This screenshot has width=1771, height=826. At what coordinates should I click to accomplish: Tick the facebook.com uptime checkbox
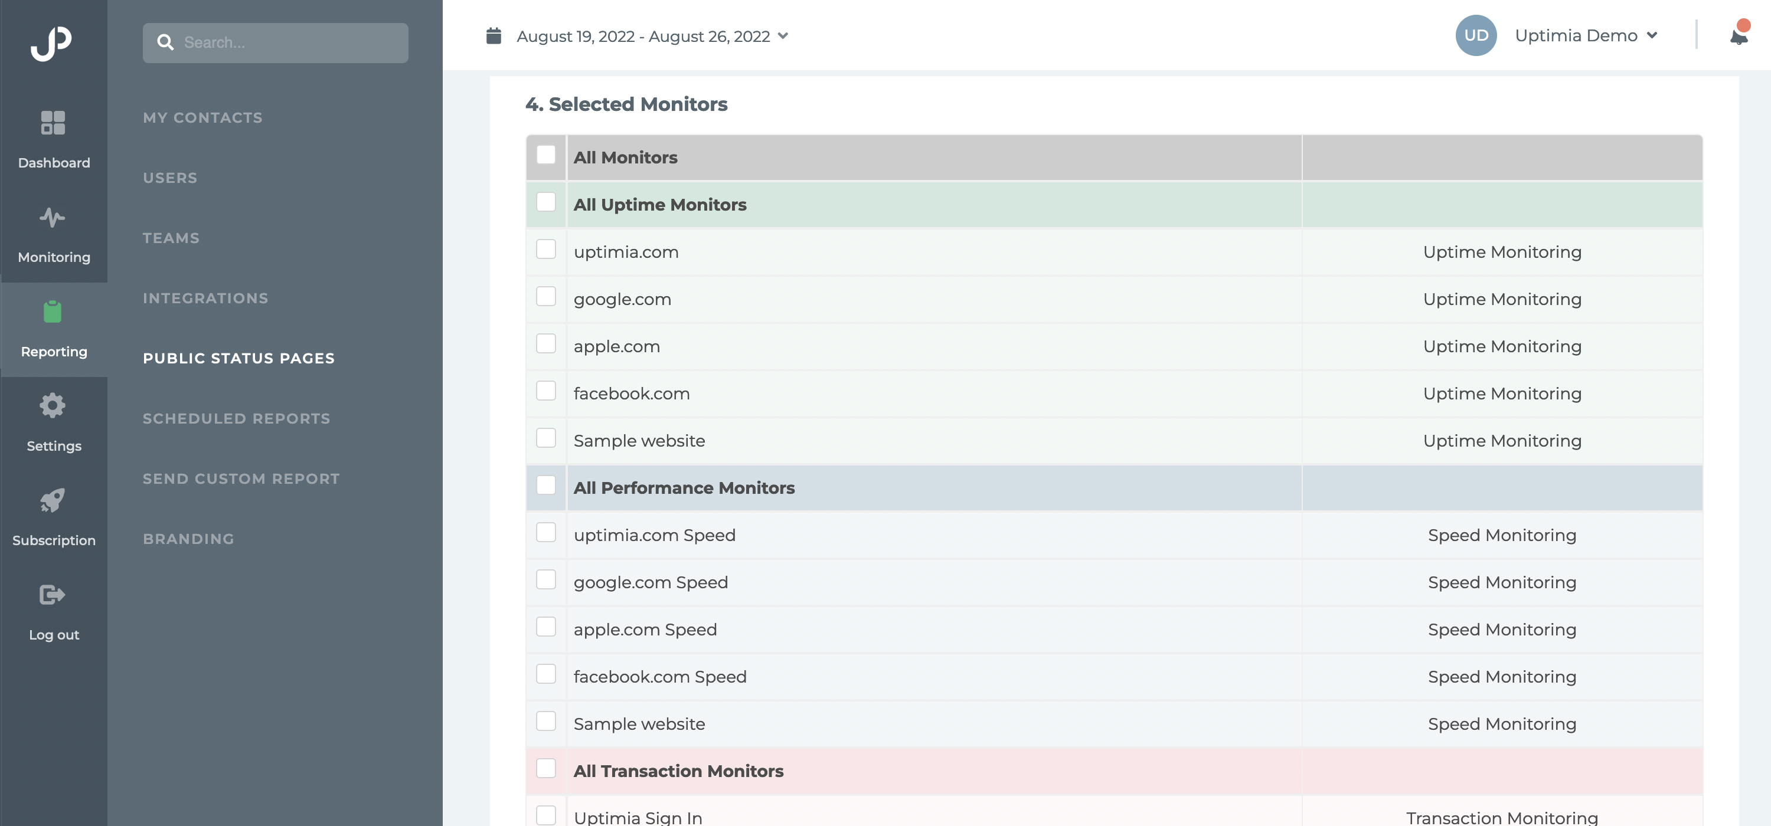click(x=546, y=391)
